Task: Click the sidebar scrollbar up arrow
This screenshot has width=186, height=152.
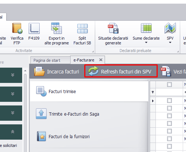Action: (25, 71)
